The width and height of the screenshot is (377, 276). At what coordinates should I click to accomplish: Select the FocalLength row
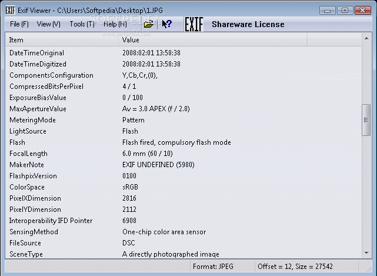[x=184, y=154]
